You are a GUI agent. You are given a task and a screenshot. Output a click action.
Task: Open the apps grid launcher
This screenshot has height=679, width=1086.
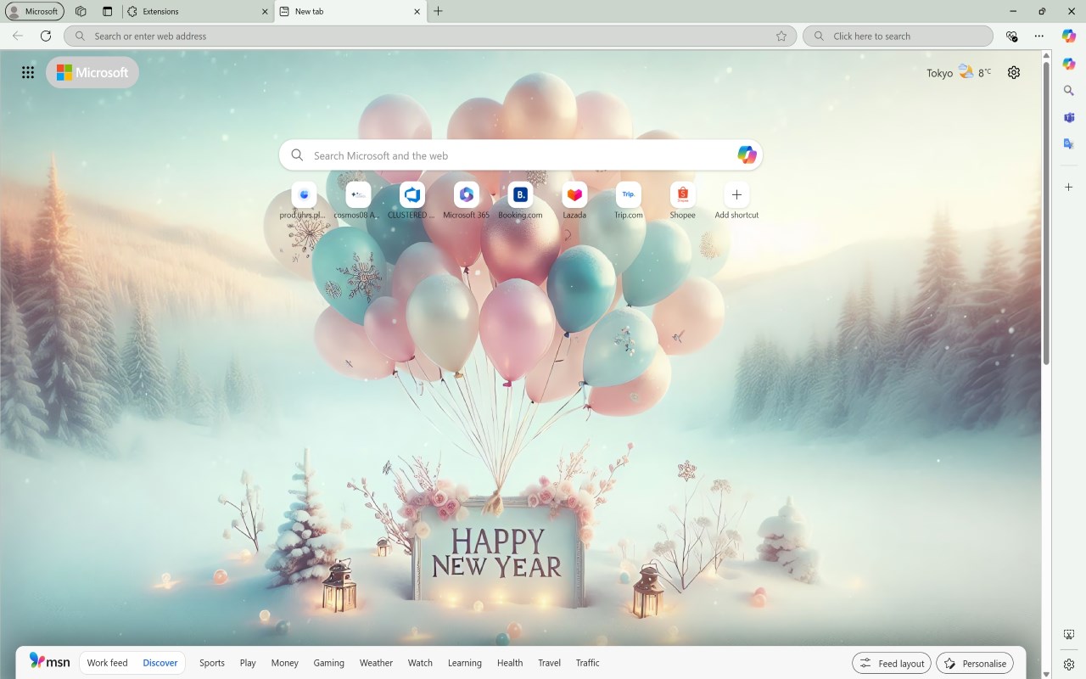[28, 72]
